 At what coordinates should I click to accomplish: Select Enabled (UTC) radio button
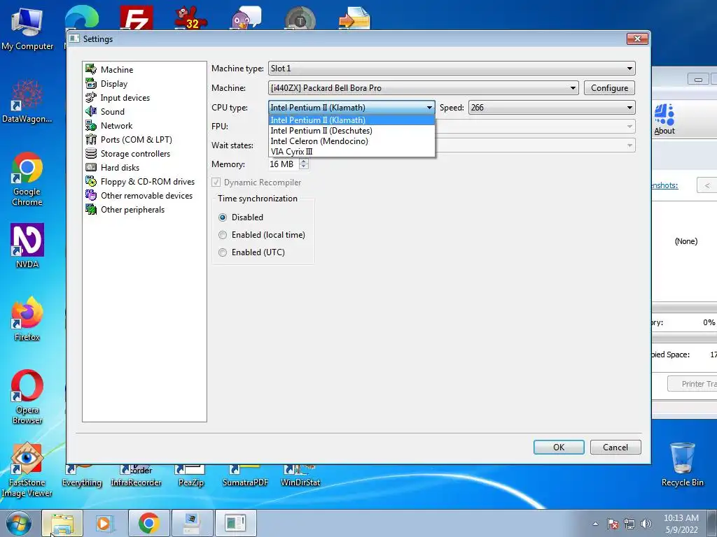pyautogui.click(x=223, y=252)
